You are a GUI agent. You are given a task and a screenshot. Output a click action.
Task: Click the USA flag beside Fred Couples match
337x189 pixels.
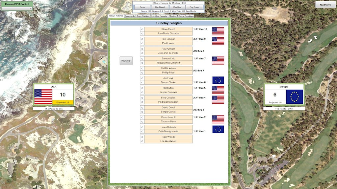coord(218,100)
